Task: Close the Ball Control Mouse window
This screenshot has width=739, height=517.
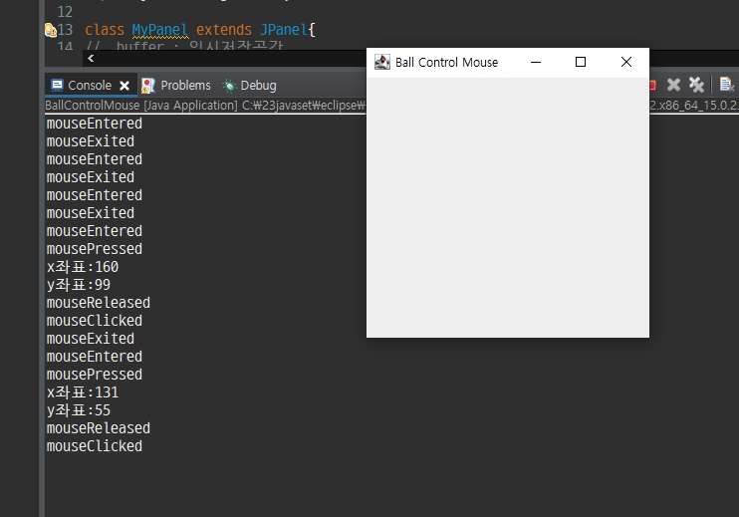Action: point(626,62)
